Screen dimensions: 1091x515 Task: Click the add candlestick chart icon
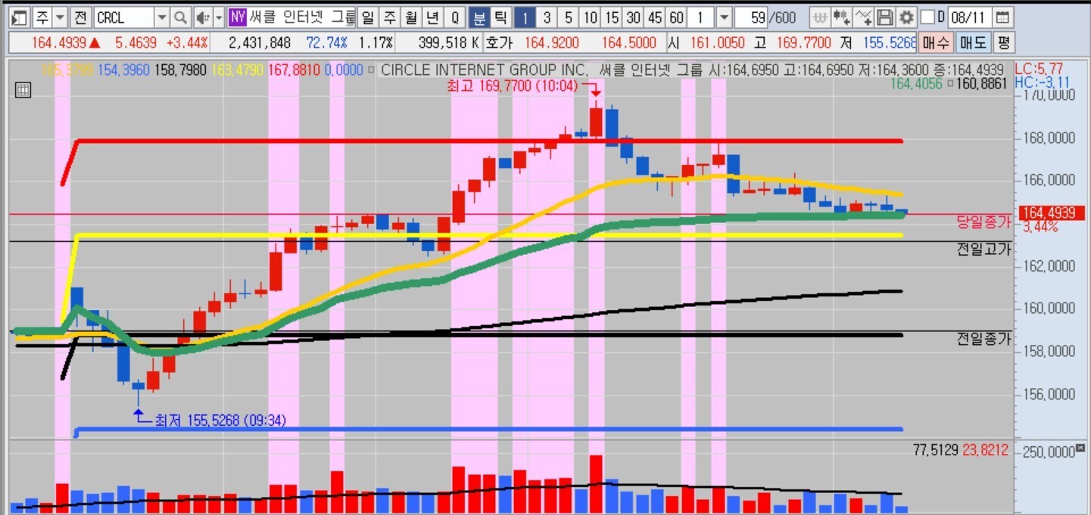coord(840,17)
